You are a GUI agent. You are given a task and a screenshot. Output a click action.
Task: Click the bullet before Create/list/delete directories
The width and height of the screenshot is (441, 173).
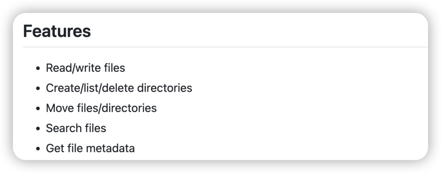point(38,88)
